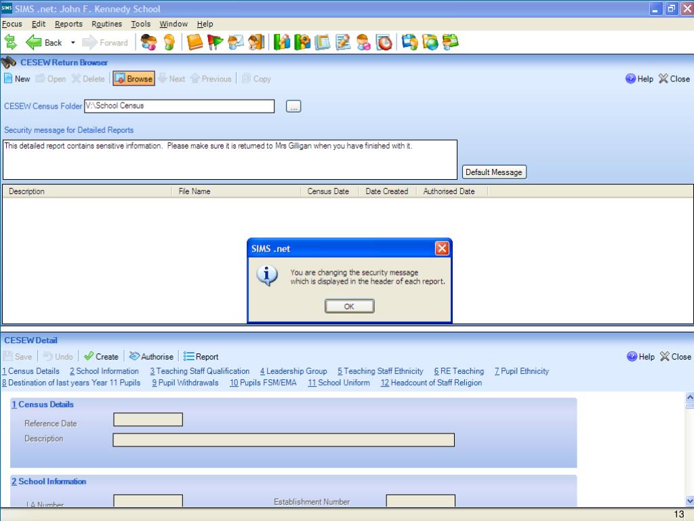Click the green double-arrow icon in the toolbar
694x521 pixels.
click(11, 43)
